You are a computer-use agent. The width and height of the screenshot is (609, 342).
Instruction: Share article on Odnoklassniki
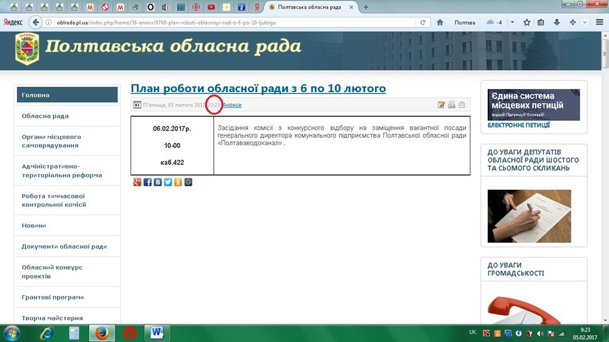click(178, 182)
